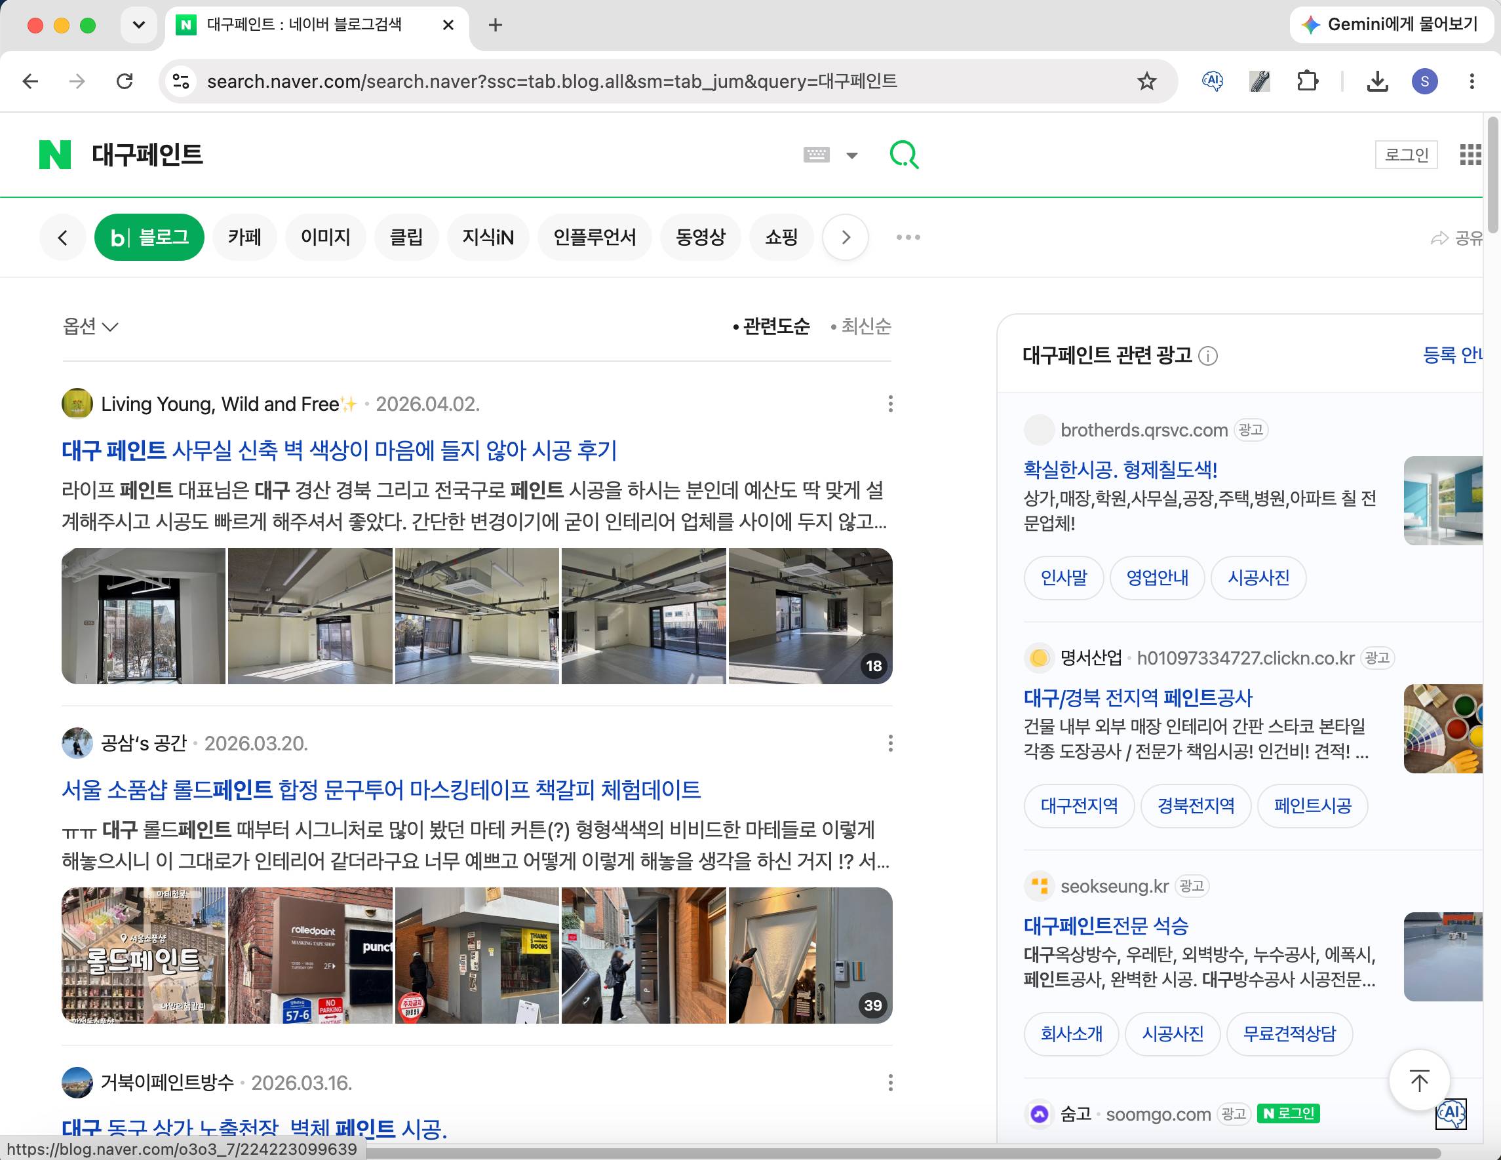Click the 인사말 ad chip
Image resolution: width=1501 pixels, height=1160 pixels.
pos(1064,578)
